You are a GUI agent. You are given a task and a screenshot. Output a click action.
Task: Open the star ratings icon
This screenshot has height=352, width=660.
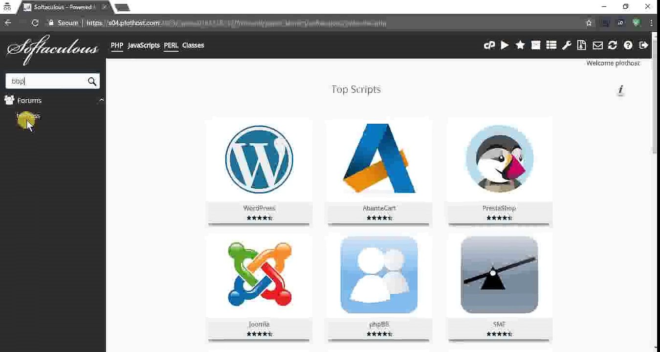520,45
